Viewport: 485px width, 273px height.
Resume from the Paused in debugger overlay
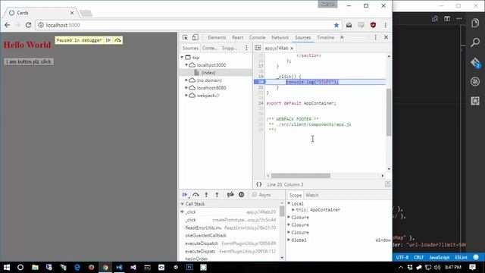click(108, 40)
